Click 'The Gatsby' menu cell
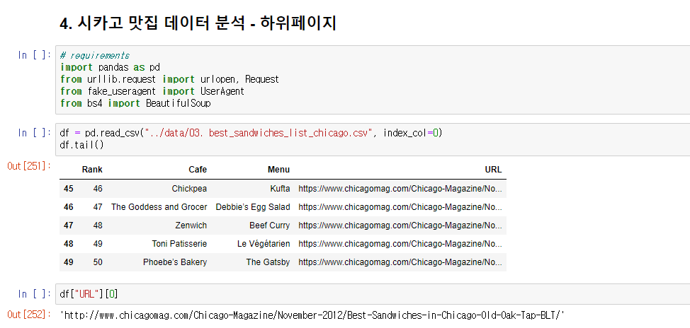 268,262
